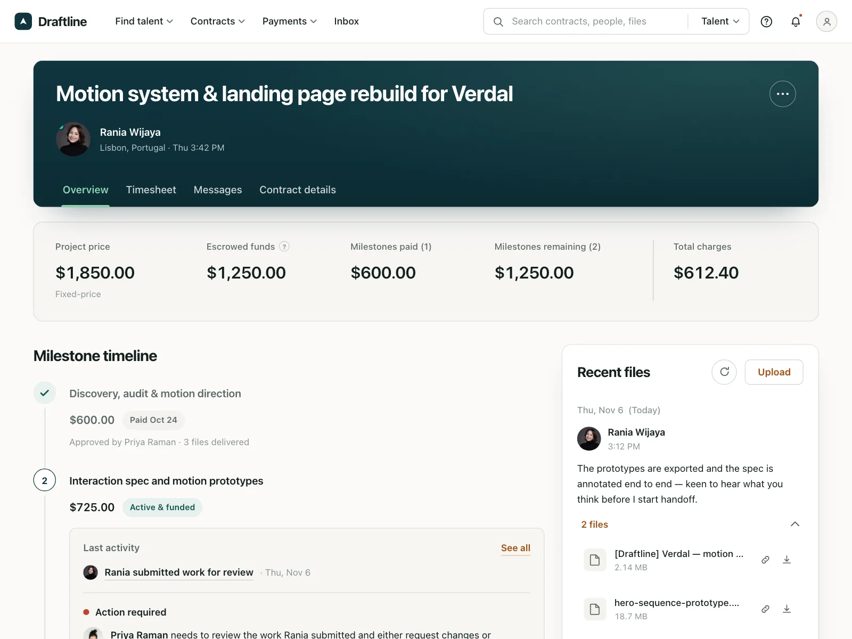Click Rania Wijaya name in Recent files
This screenshot has width=852, height=639.
(x=636, y=432)
